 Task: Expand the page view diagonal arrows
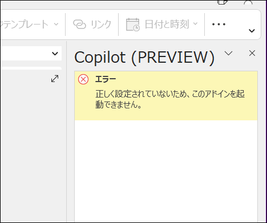click(x=55, y=79)
